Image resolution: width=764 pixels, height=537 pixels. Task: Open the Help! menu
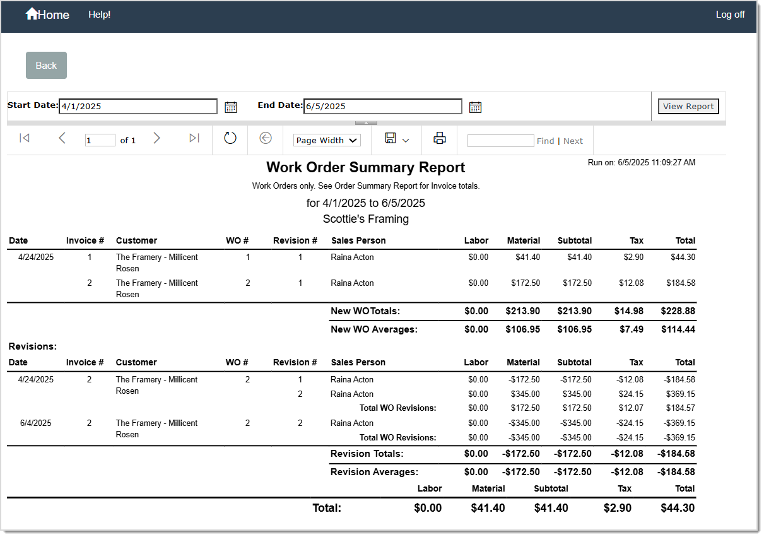pyautogui.click(x=99, y=14)
